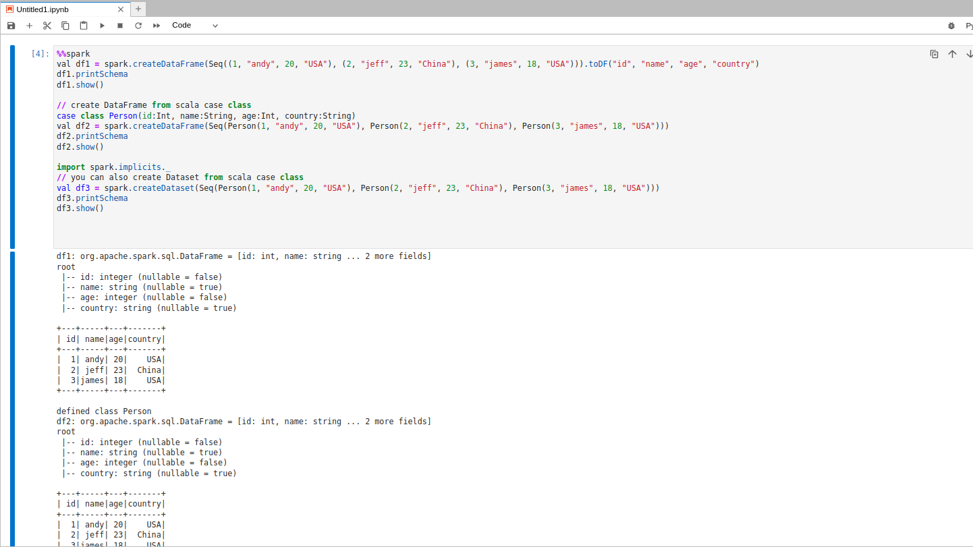Screen dimensions: 973x547
Task: Close the Untitled1.ipynb tab
Action: point(121,9)
